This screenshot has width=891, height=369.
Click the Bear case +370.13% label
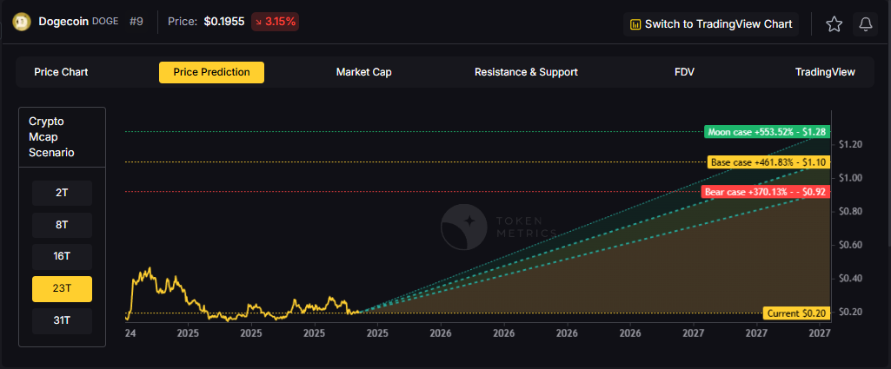pyautogui.click(x=766, y=192)
